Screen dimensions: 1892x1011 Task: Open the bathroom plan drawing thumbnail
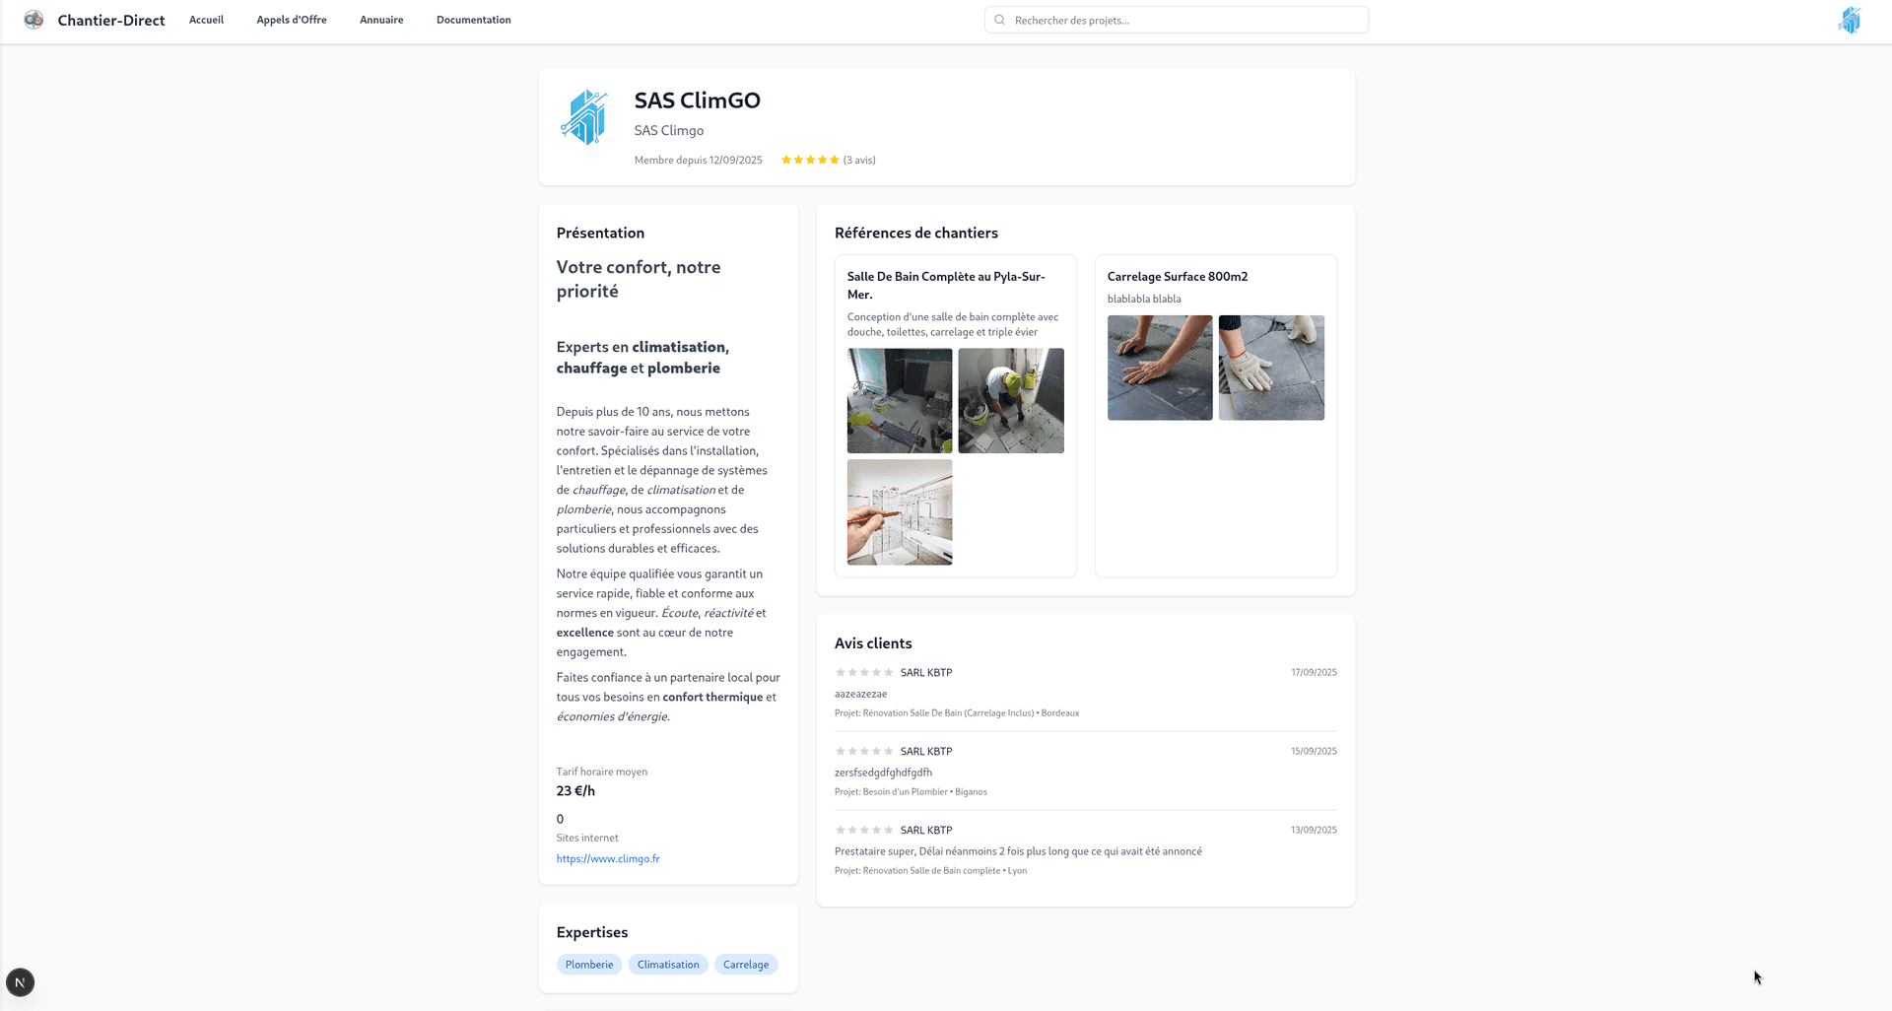(x=899, y=512)
